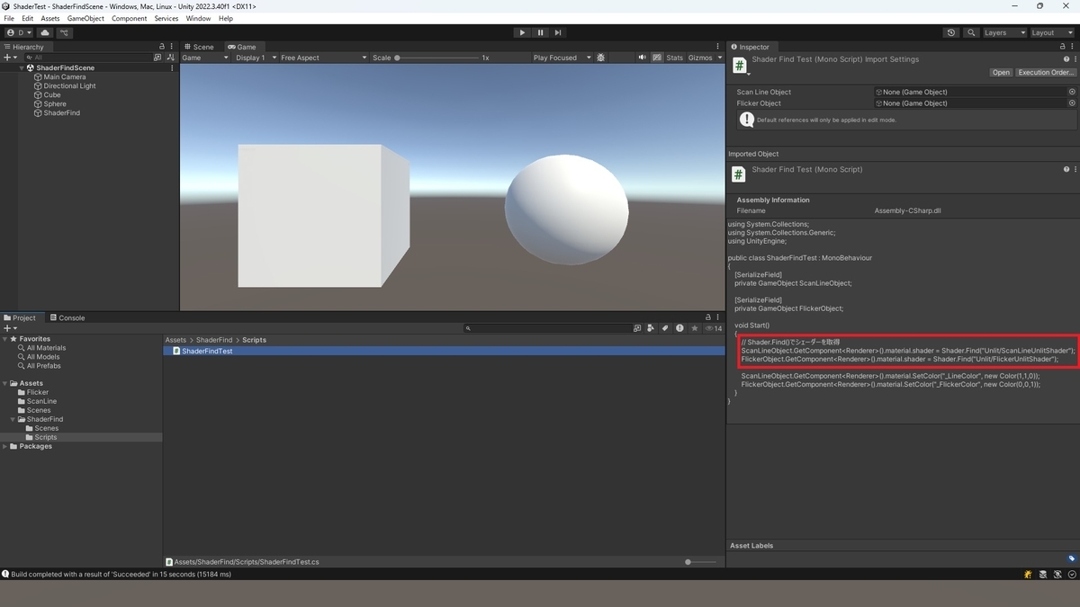Click the Step frame button
The height and width of the screenshot is (607, 1080).
558,32
